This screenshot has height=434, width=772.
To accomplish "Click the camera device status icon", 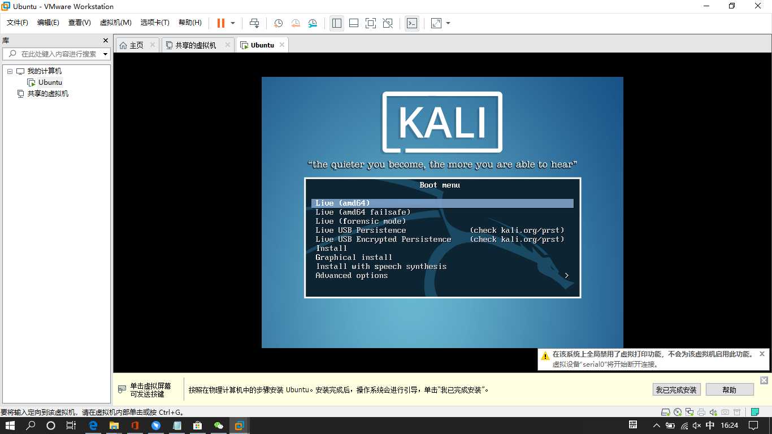I will point(725,413).
